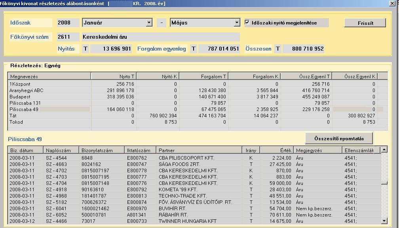Viewport: 399px width, 228px height.
Task: Click the transactions list scrollbar thumb
Action: point(384,183)
